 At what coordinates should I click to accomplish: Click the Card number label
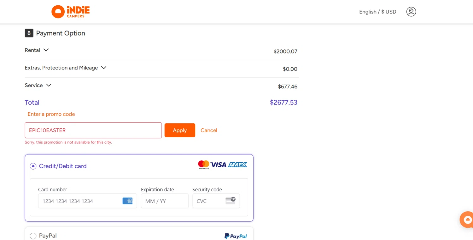click(x=53, y=189)
